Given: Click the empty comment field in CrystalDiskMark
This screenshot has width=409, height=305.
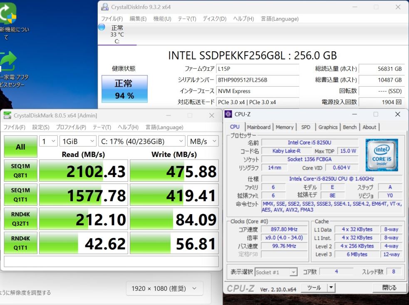Looking at the screenshot, I should pyautogui.click(x=112, y=261).
